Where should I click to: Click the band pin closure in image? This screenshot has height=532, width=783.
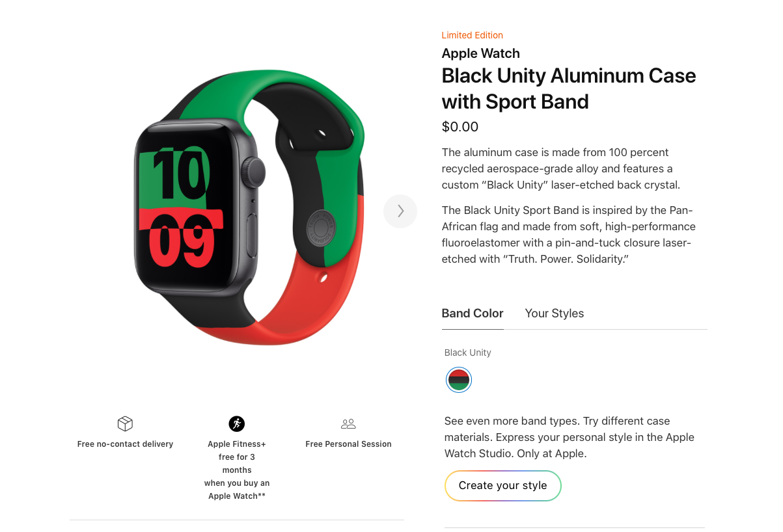point(320,227)
